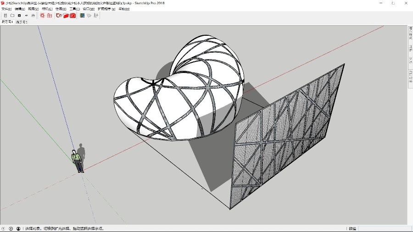Click the 数值 measurements input box
This screenshot has width=413, height=232.
(385, 229)
